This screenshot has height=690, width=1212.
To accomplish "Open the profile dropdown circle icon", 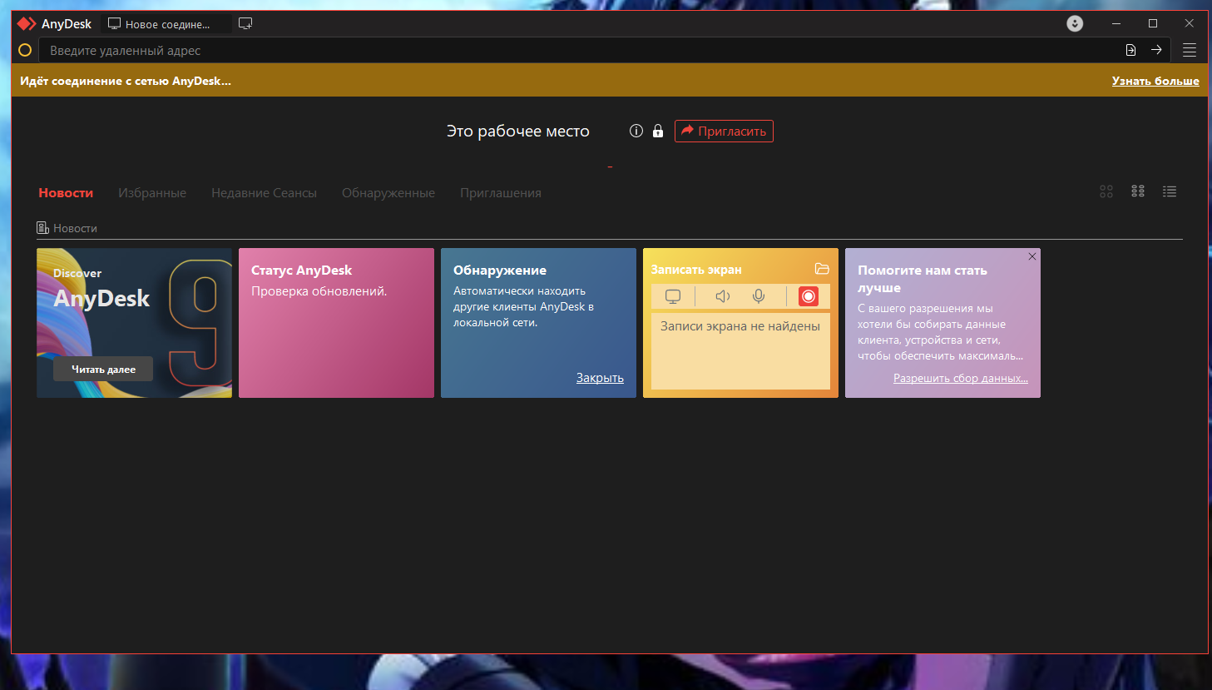I will [x=1075, y=23].
